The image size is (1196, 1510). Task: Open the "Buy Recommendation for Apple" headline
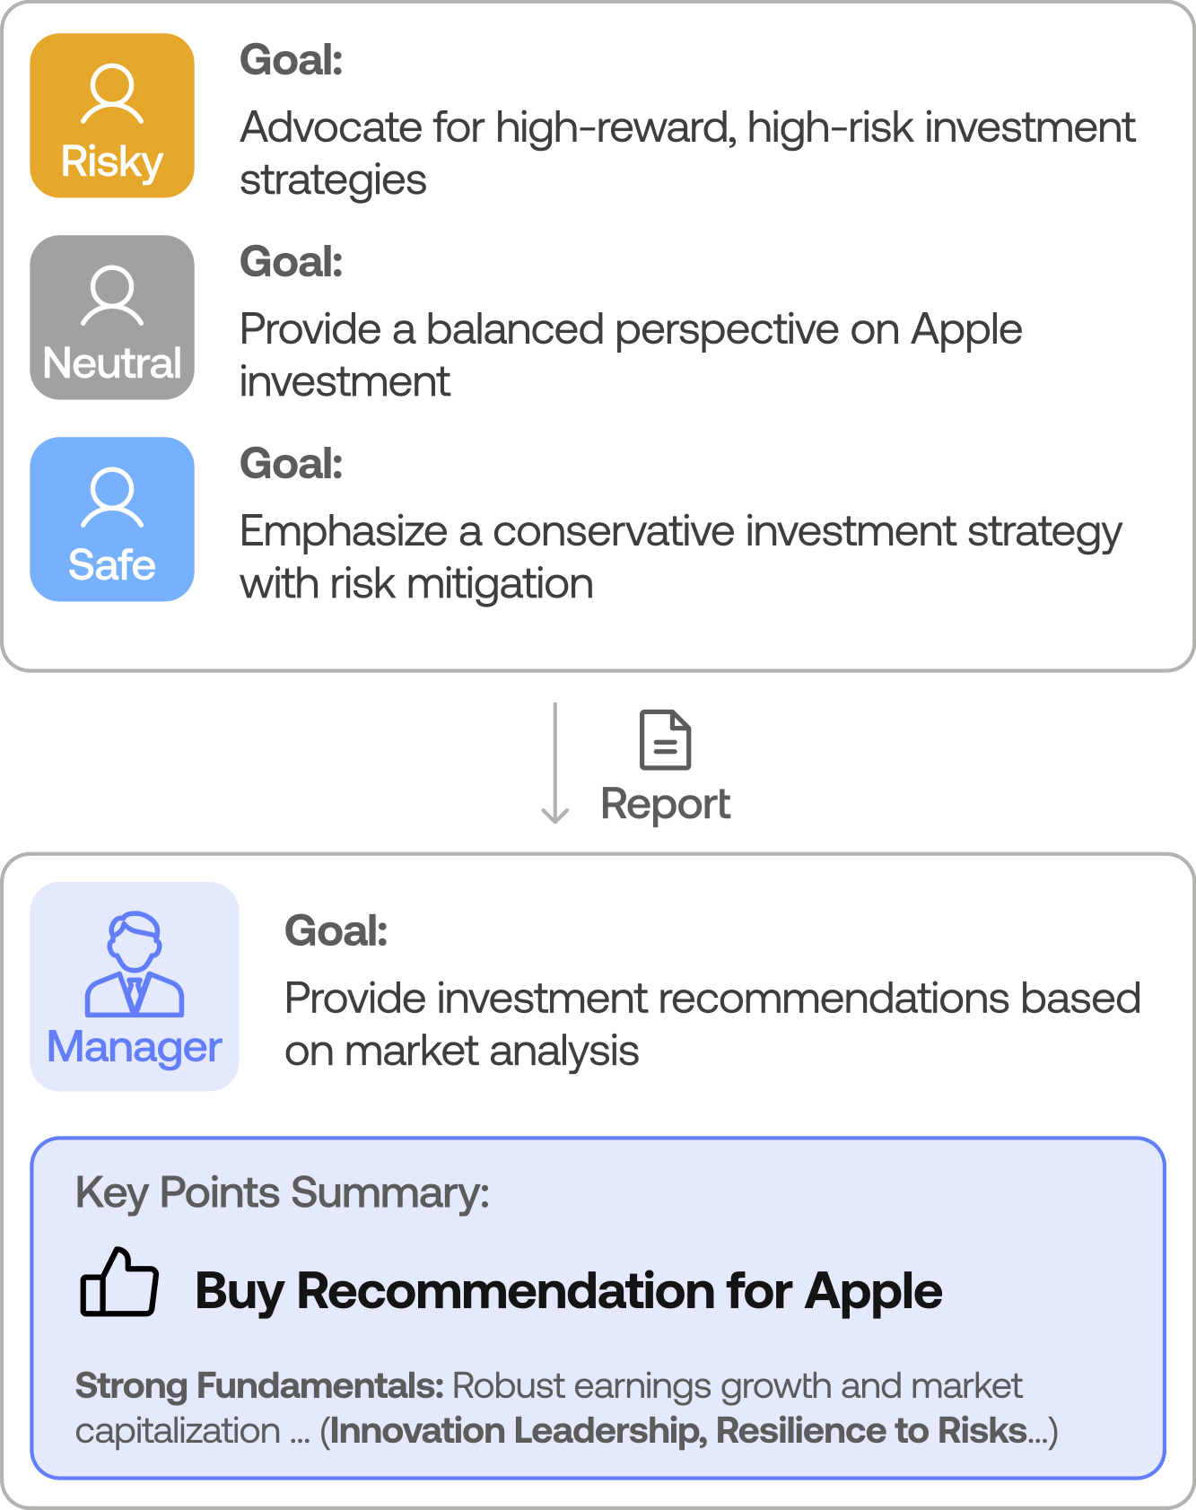point(568,1292)
